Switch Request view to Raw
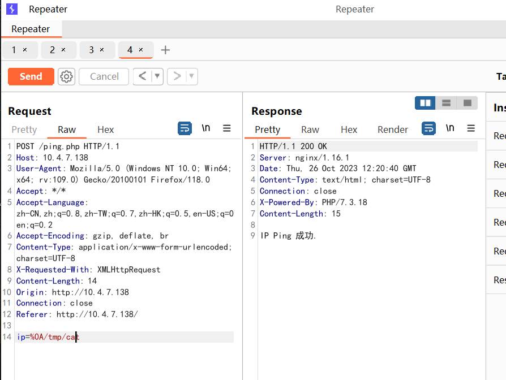Viewport: 506px width, 380px height. tap(67, 129)
